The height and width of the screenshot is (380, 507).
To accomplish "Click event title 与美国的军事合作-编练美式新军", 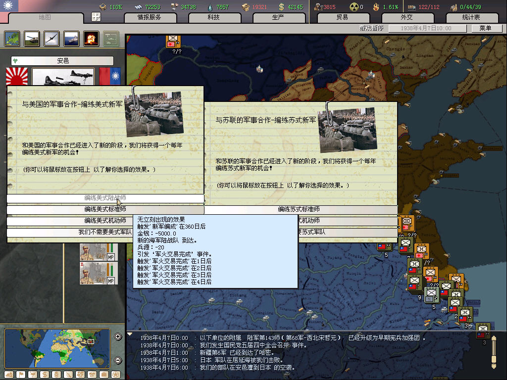I will 72,104.
